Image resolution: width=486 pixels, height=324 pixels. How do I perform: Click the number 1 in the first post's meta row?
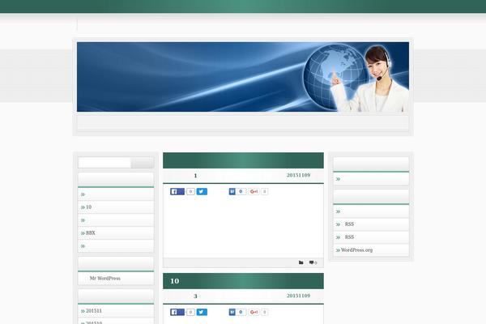pyautogui.click(x=195, y=176)
